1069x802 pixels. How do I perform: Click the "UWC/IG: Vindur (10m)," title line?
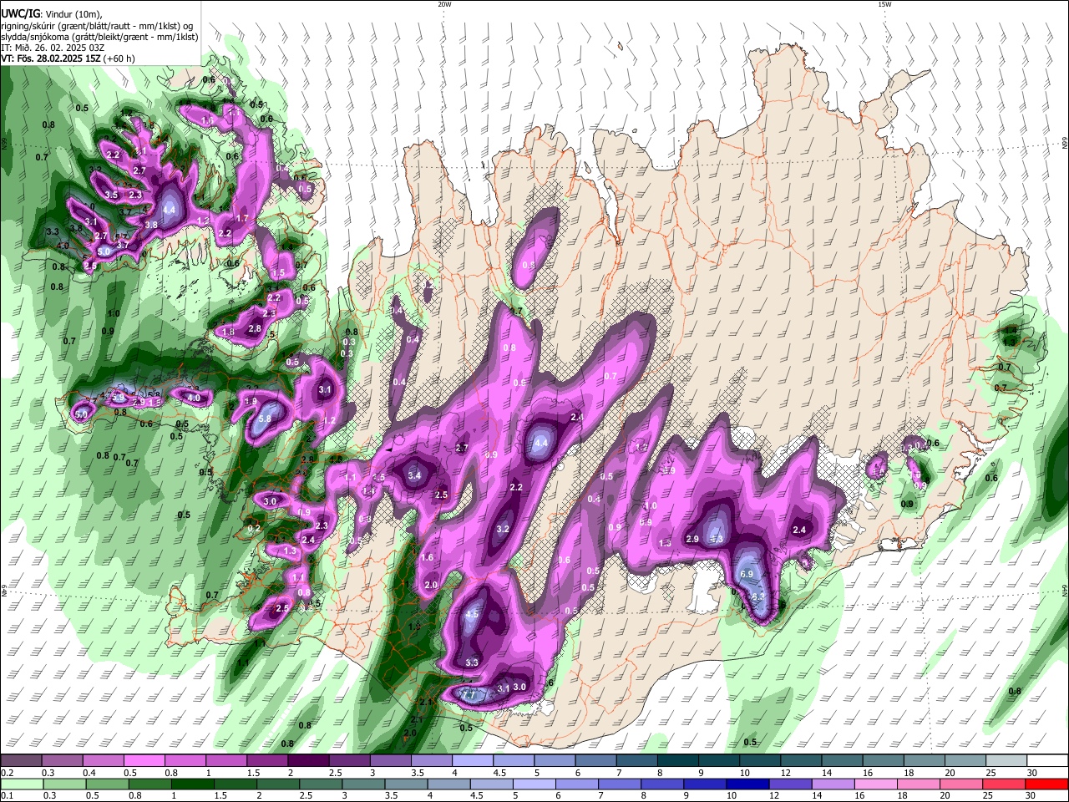pos(51,14)
